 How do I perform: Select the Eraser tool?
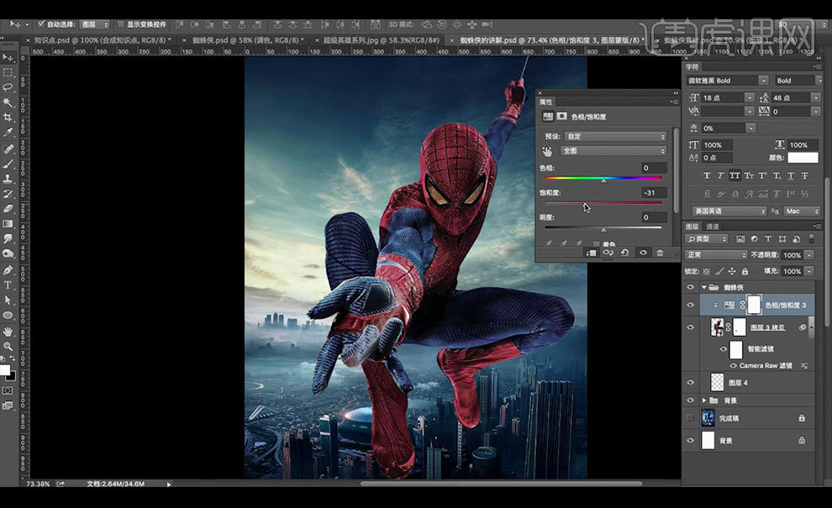point(8,209)
